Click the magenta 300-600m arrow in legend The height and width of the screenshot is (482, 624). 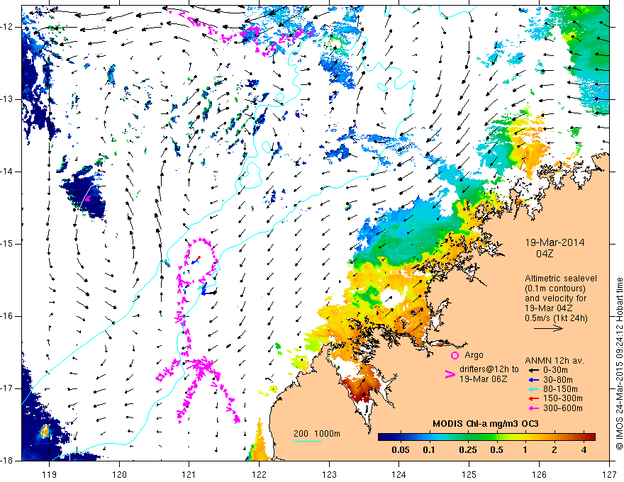[533, 408]
